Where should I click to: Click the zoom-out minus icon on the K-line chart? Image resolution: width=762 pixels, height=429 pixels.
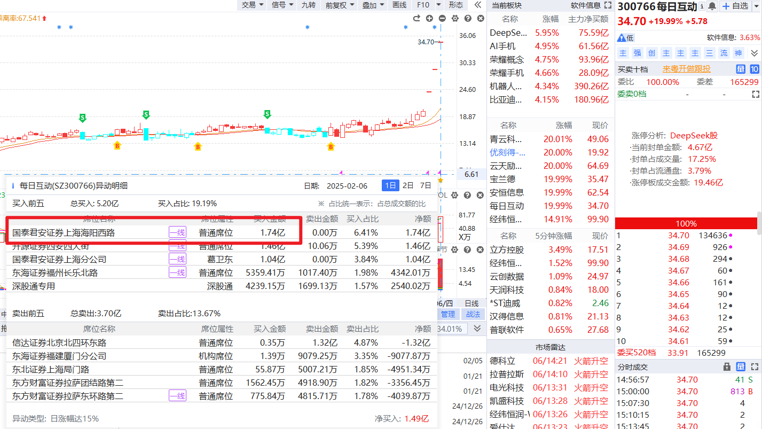(442, 19)
